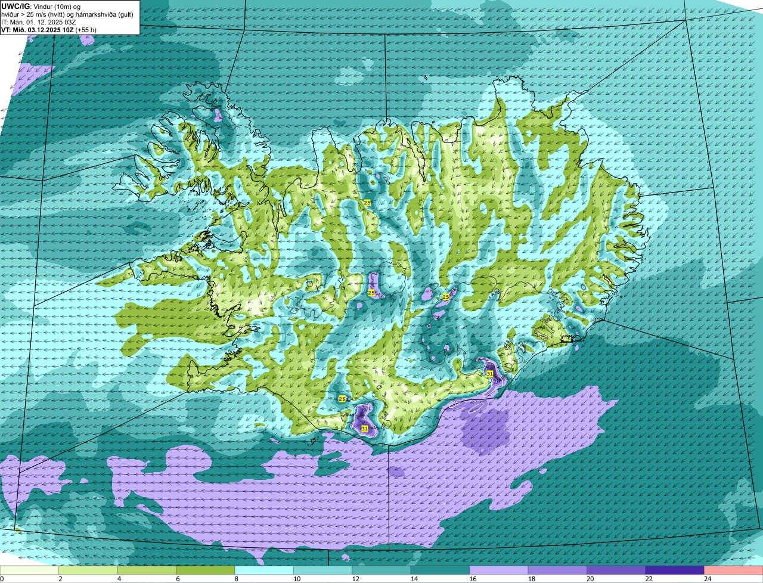Select the "IT: Mán. 01. 12. 2025 03Z" line
Viewport: 763px width, 583px height.
click(38, 22)
